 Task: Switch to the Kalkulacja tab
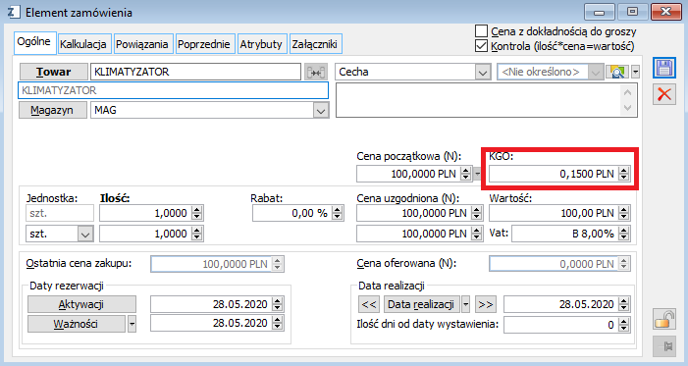[83, 44]
